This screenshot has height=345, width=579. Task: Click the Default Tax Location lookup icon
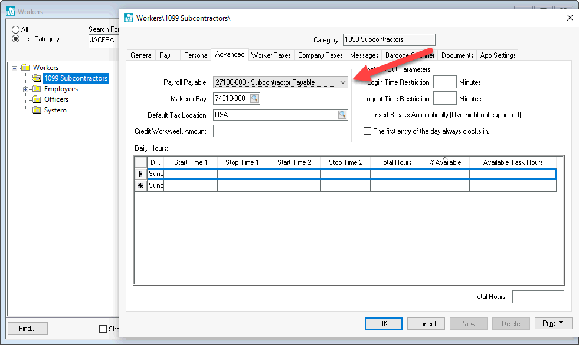342,115
